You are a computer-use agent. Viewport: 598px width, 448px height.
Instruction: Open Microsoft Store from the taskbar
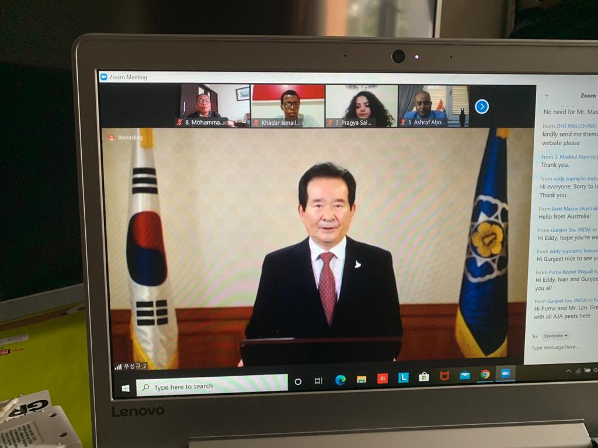tap(424, 377)
